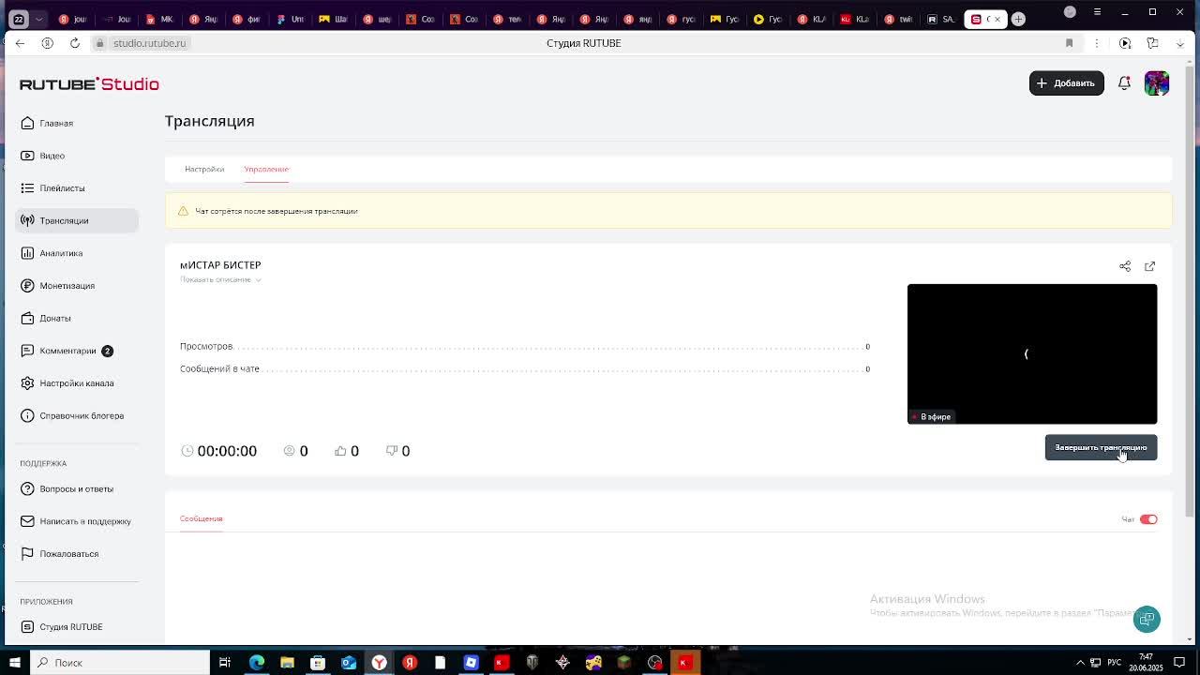Click the RUTUBE Studio logo

click(x=89, y=84)
